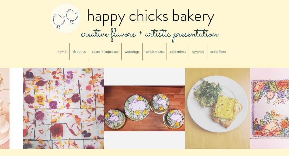Click the left chick in the logo
The image size is (289, 156).
pos(59,21)
